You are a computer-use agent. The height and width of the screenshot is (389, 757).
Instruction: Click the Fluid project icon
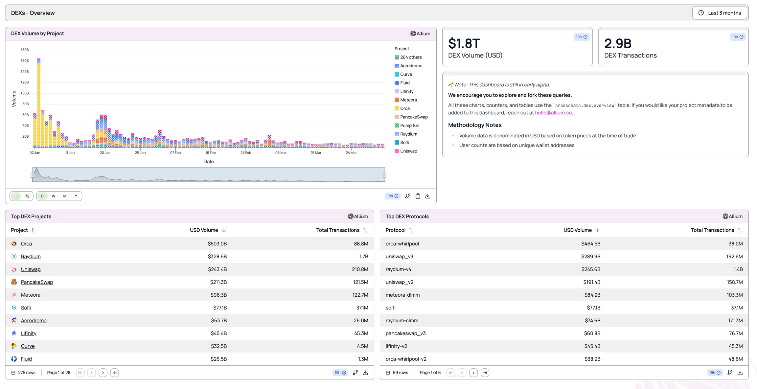point(14,359)
